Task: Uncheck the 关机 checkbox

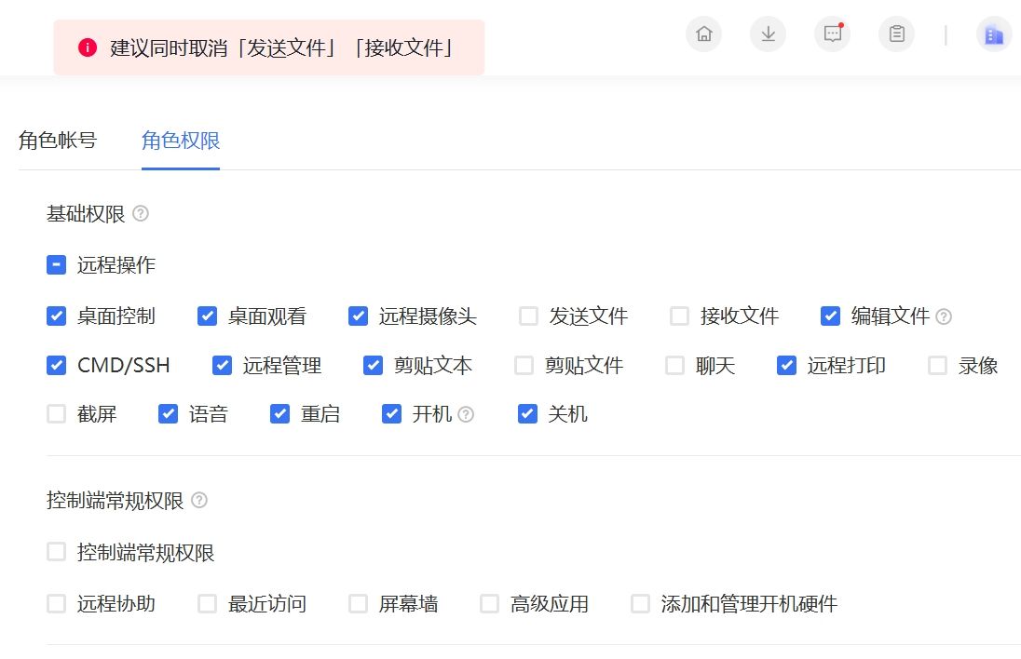Action: pos(527,414)
